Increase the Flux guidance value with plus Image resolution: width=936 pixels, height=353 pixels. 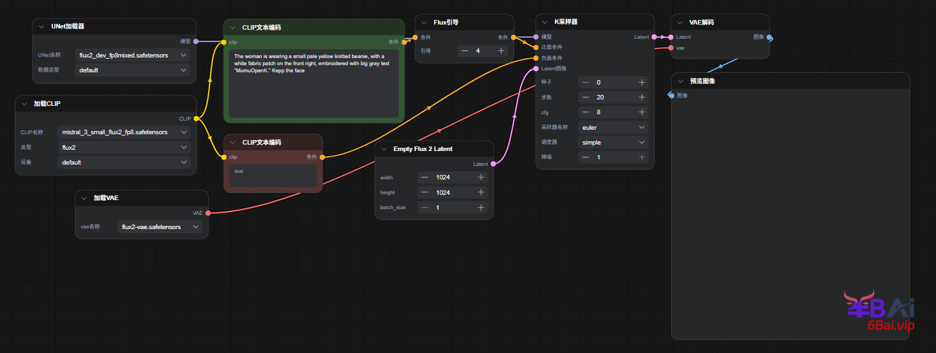[501, 51]
